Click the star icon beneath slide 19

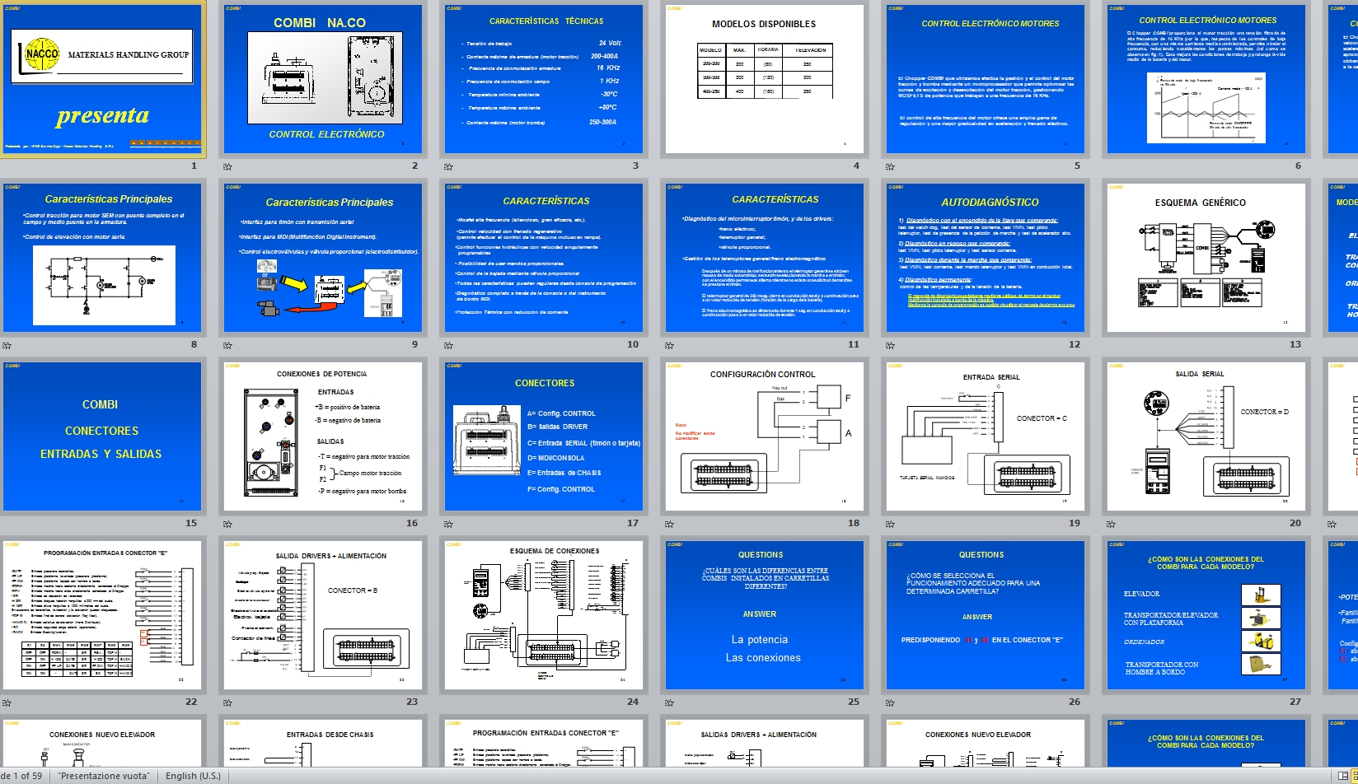(x=890, y=524)
